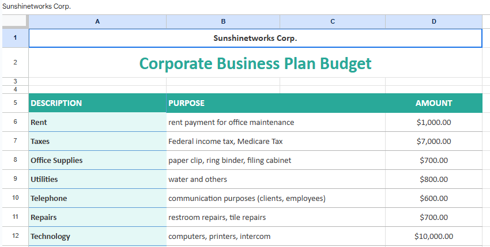Click the DESCRIPTION header cell
This screenshot has height=247, width=490.
coord(97,103)
